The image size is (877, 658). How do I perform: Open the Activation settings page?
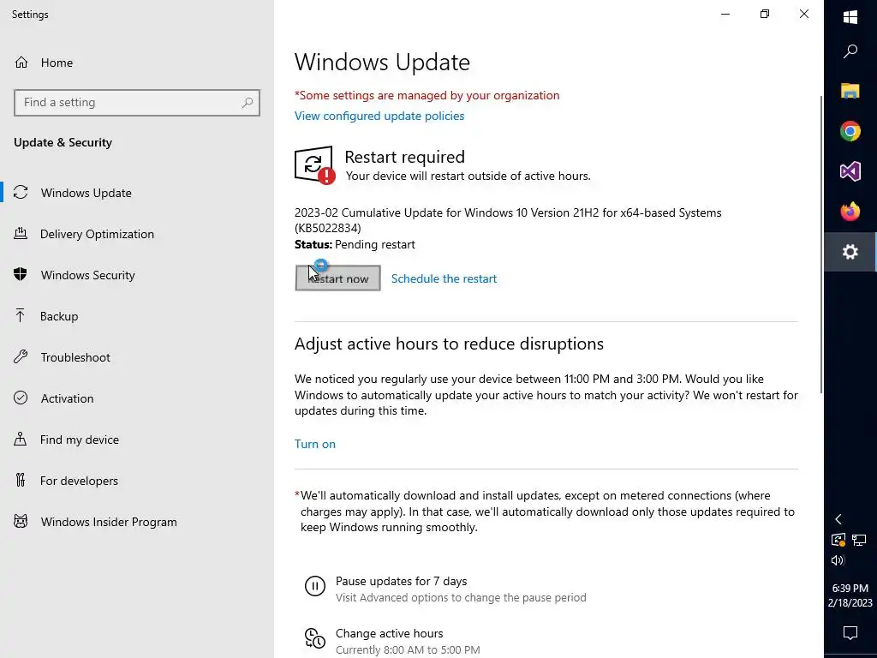67,398
